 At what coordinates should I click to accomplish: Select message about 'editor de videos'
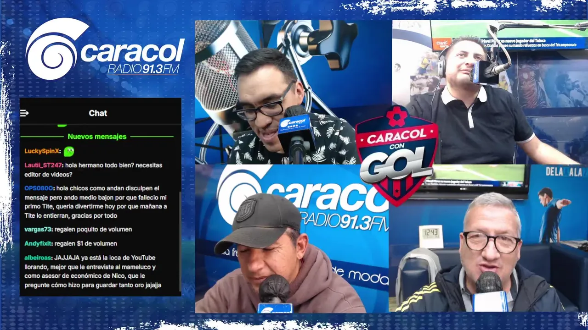coord(93,170)
